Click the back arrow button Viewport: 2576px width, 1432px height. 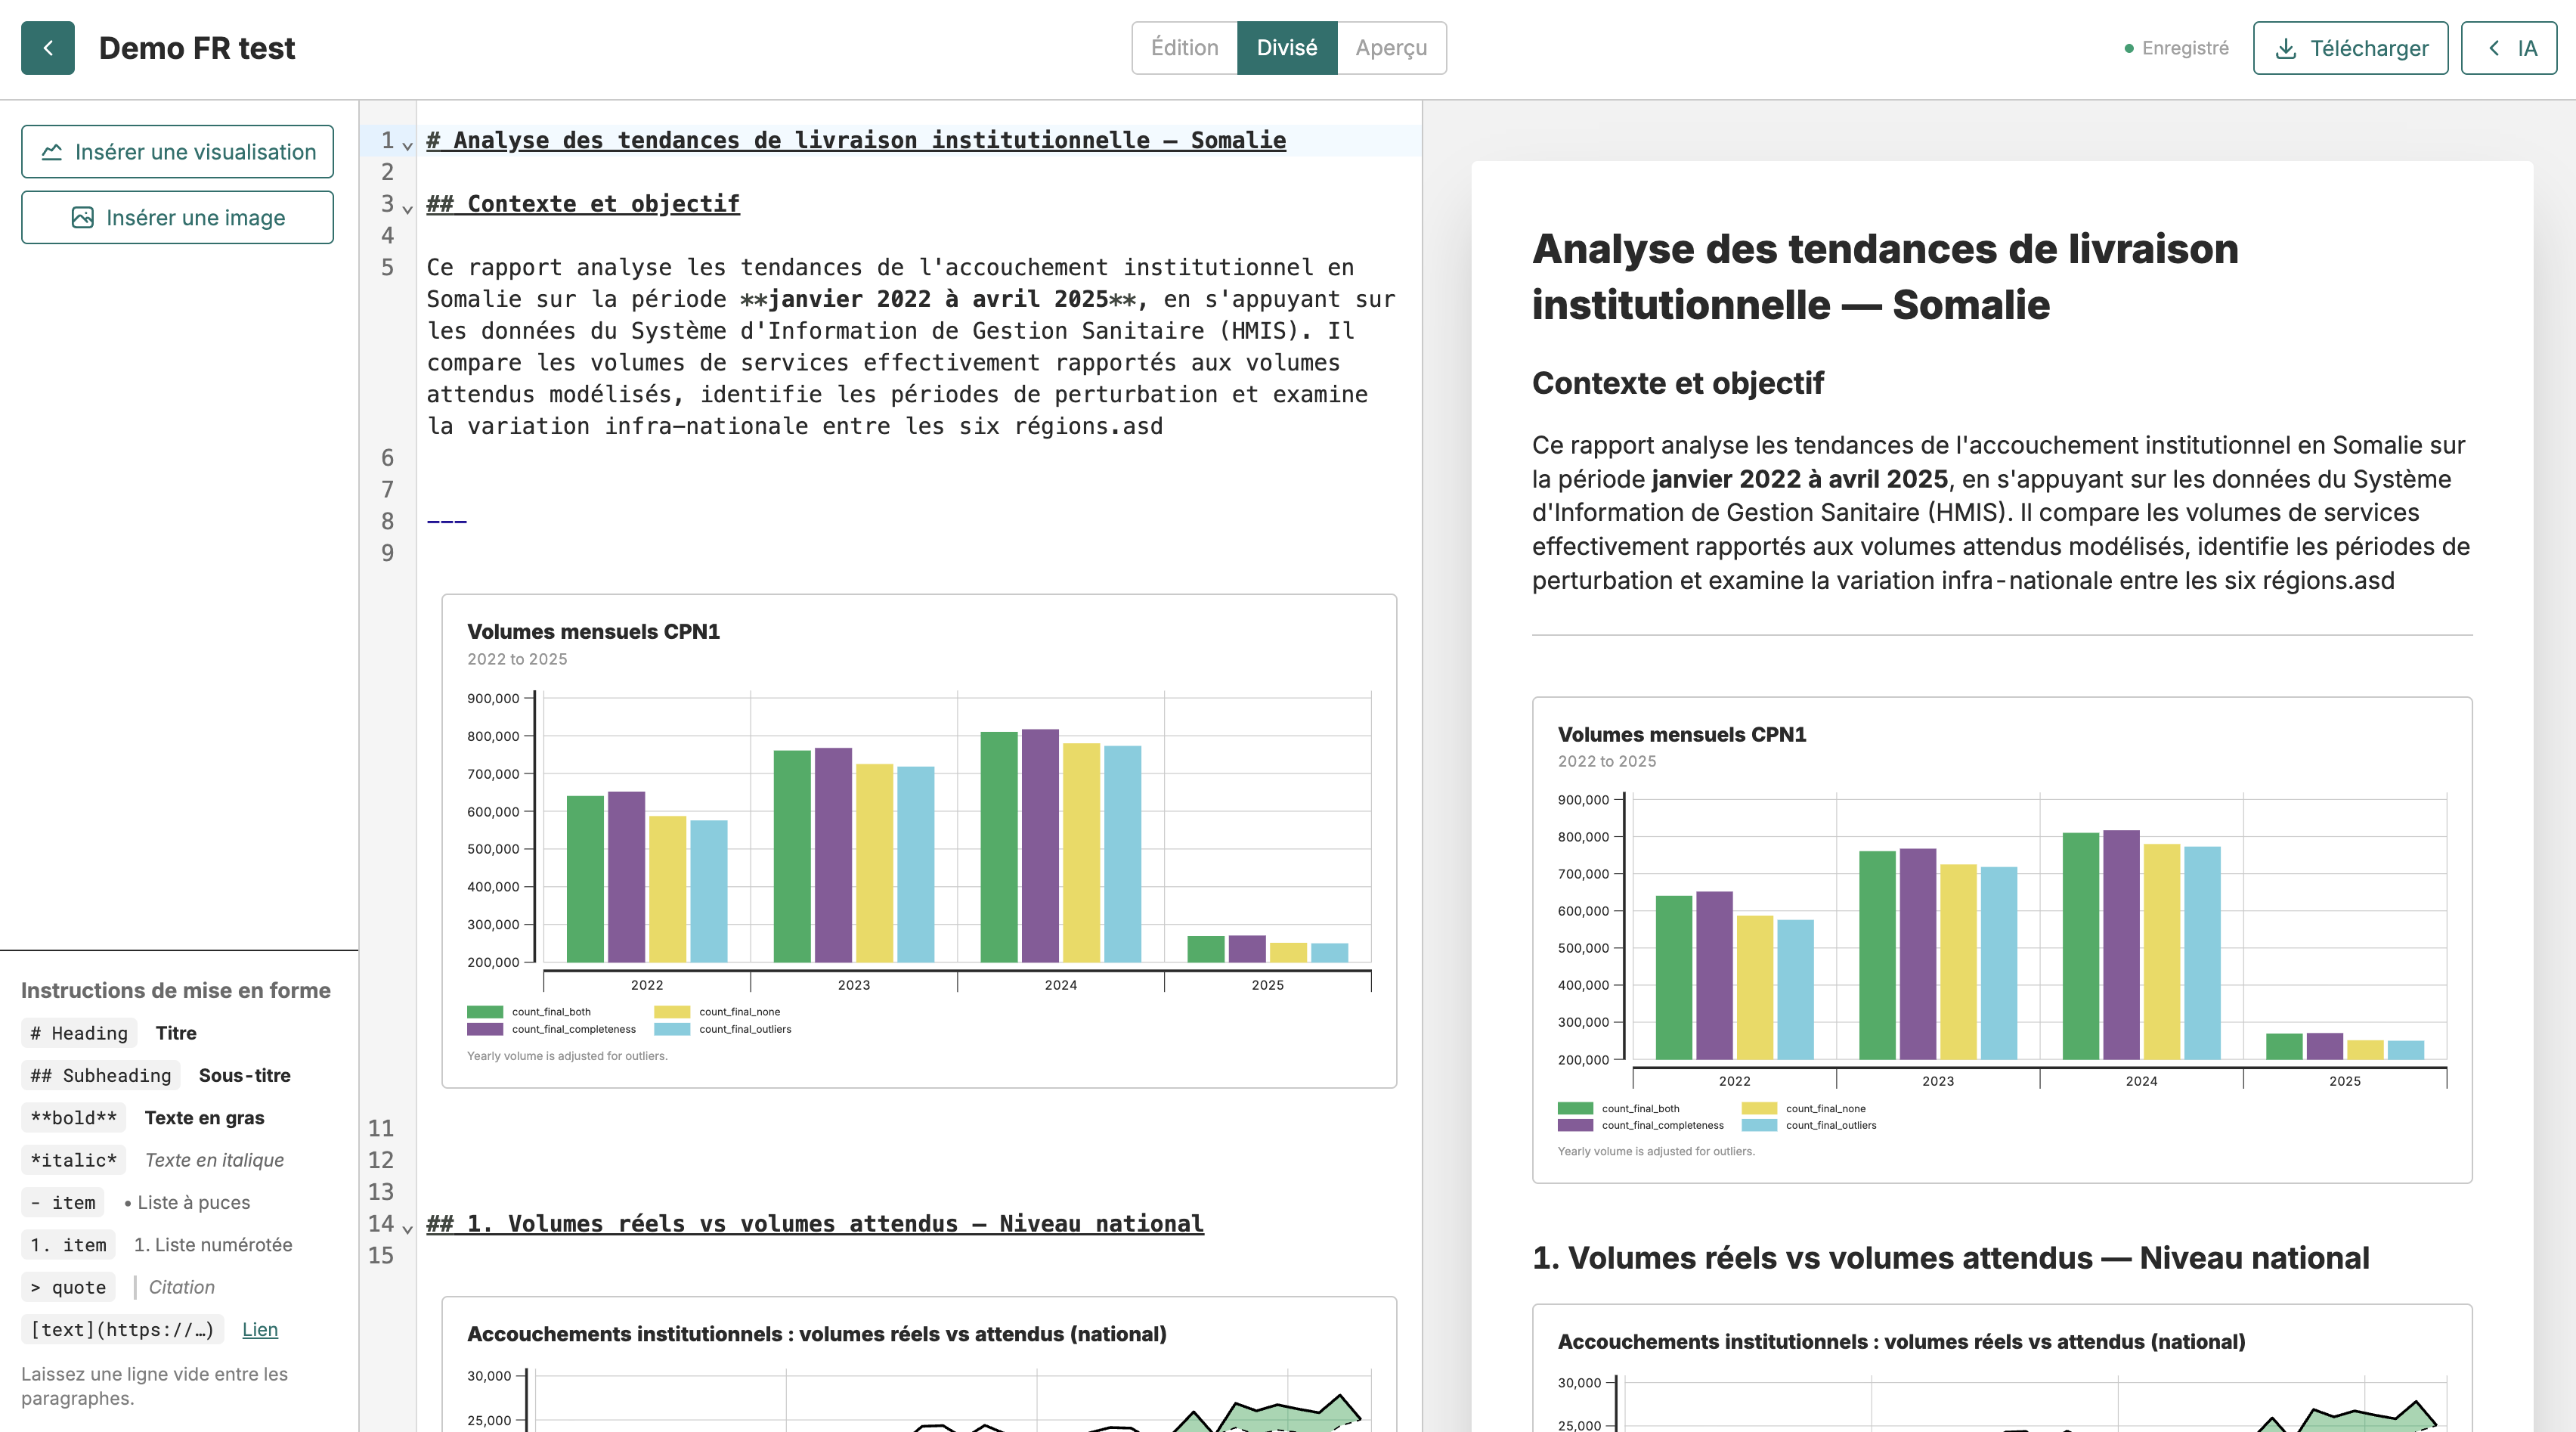47,48
